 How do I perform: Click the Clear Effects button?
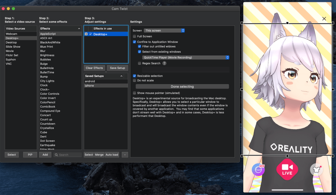click(94, 68)
